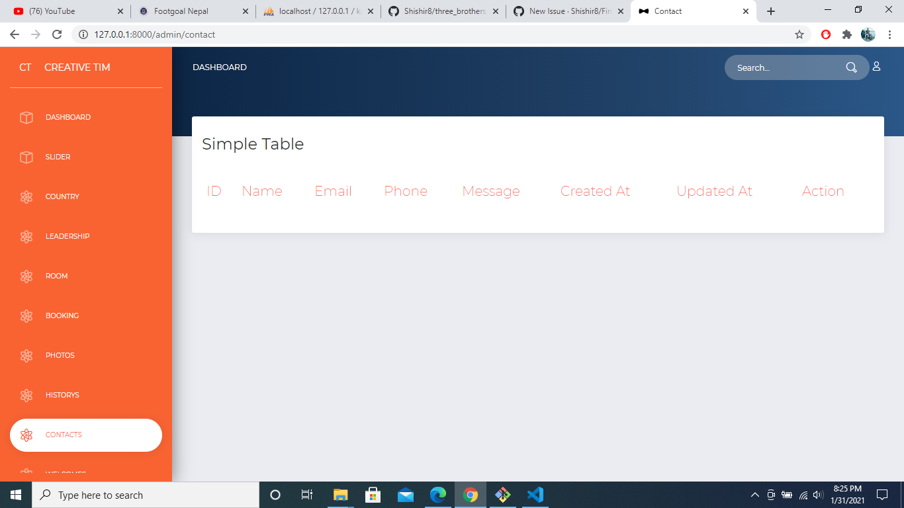
Task: Open Leadership using its sidebar icon
Action: tap(26, 236)
